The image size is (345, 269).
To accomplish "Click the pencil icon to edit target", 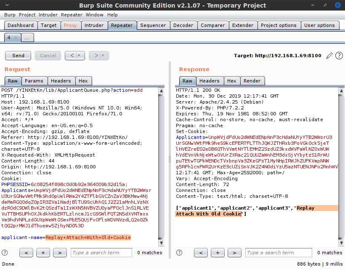I will pos(329,56).
